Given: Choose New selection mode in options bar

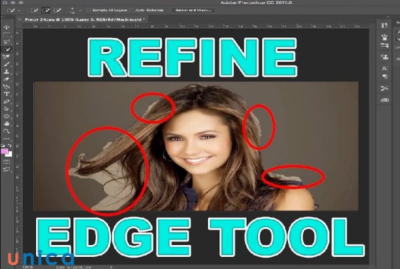Looking at the screenshot, I should 34,11.
